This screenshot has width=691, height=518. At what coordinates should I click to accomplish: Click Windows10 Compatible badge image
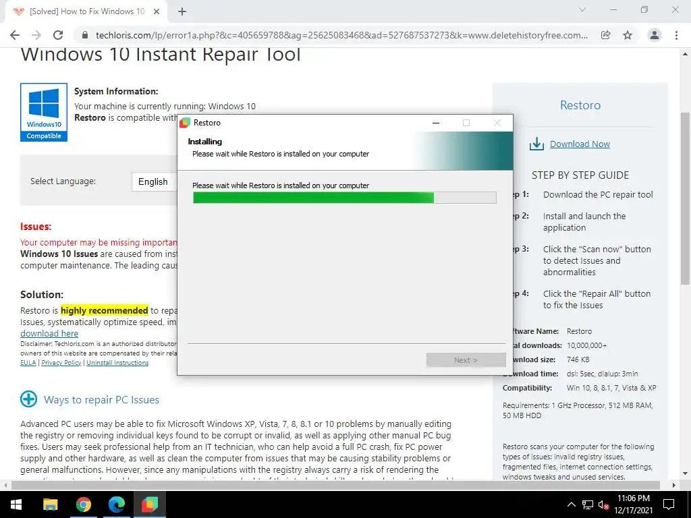[44, 113]
